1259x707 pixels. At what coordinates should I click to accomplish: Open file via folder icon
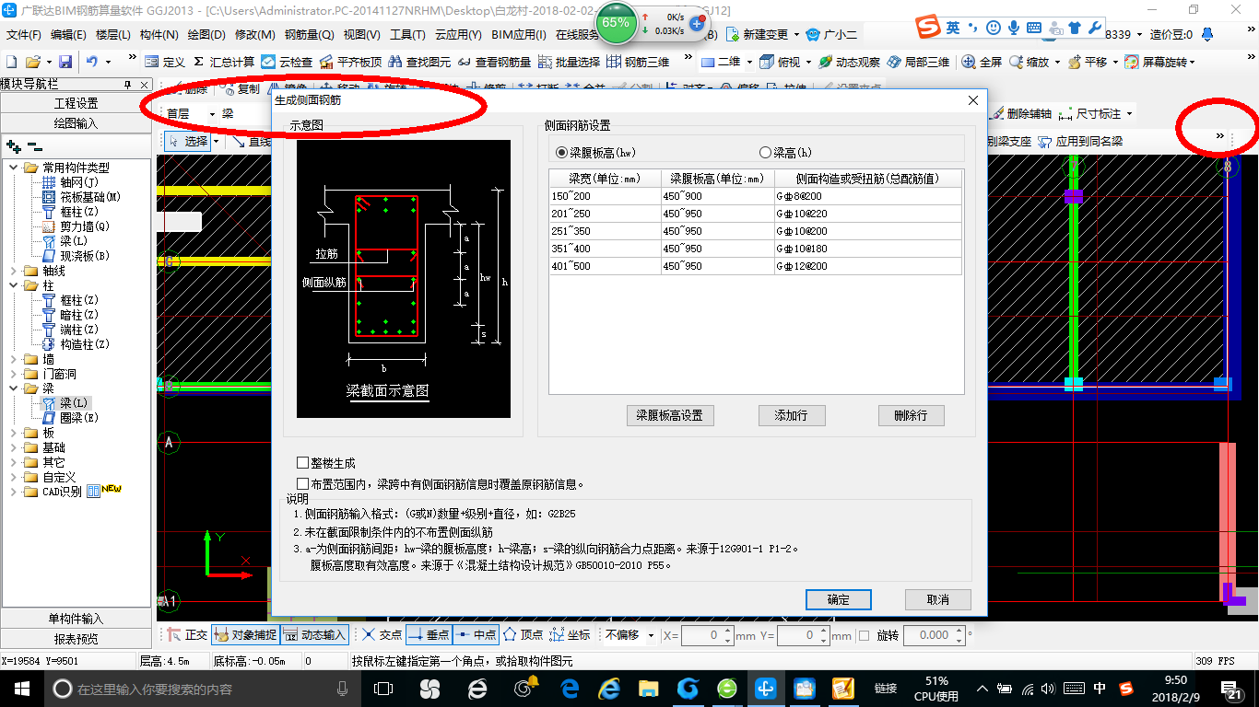[32, 63]
